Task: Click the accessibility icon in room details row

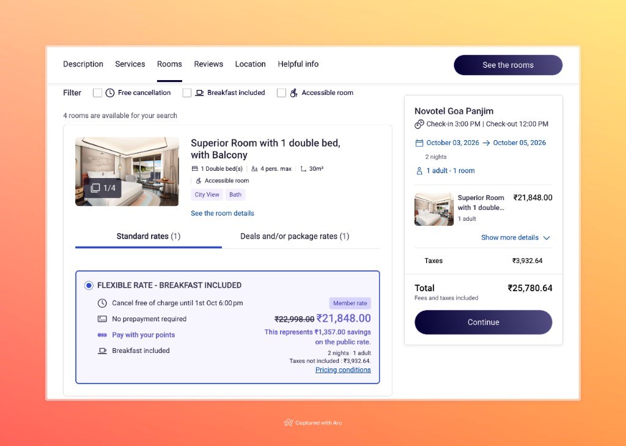Action: tap(199, 180)
